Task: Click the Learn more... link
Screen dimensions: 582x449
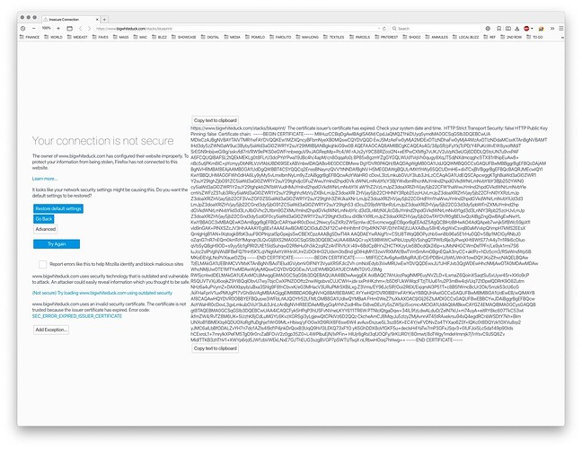Action: 45,179
